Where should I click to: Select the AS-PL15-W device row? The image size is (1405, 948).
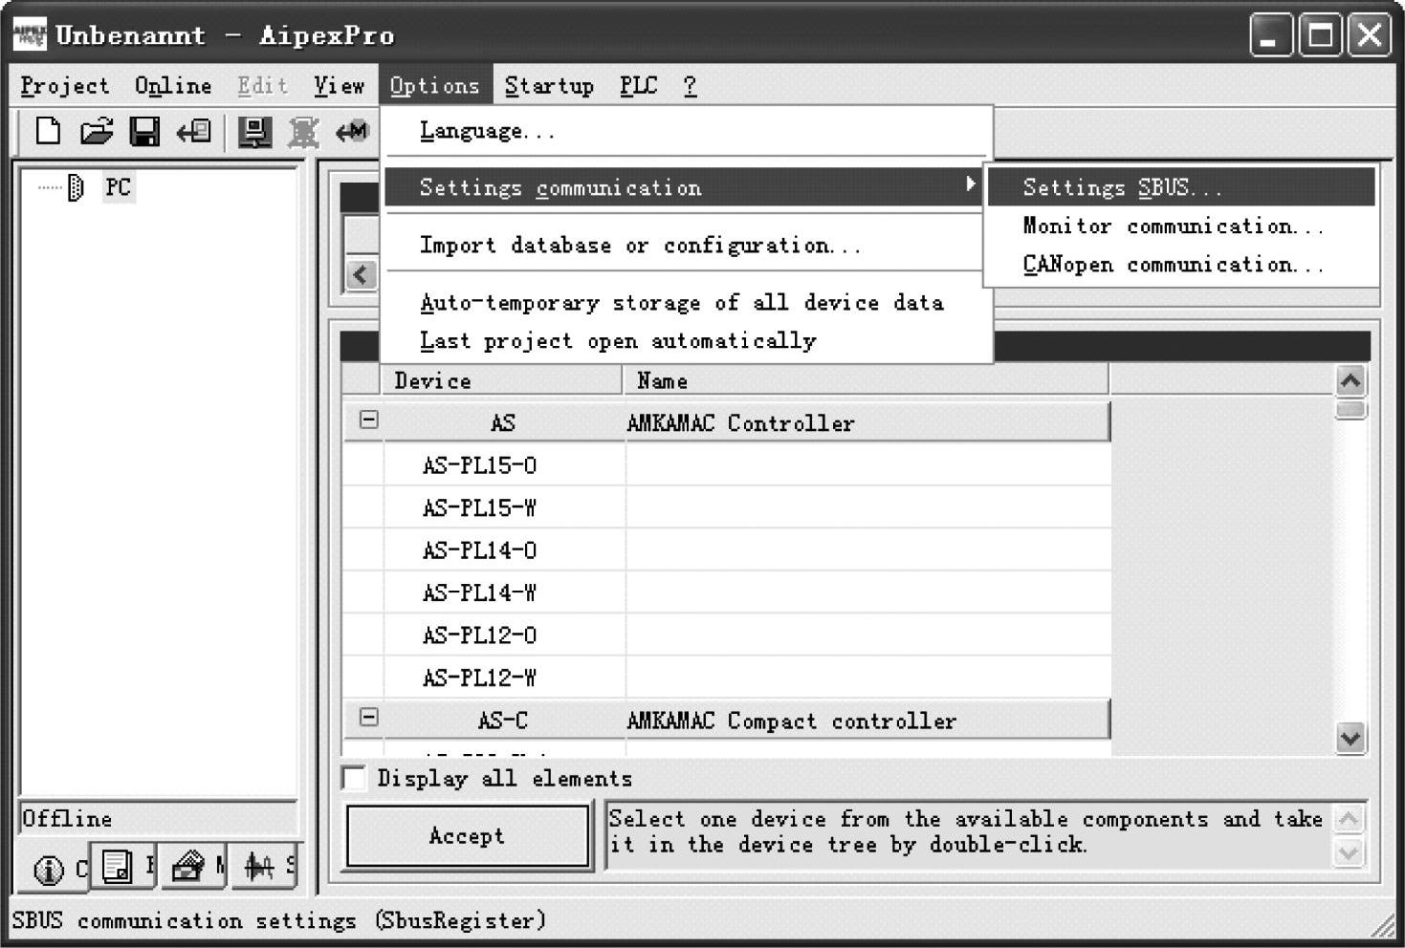(x=727, y=507)
